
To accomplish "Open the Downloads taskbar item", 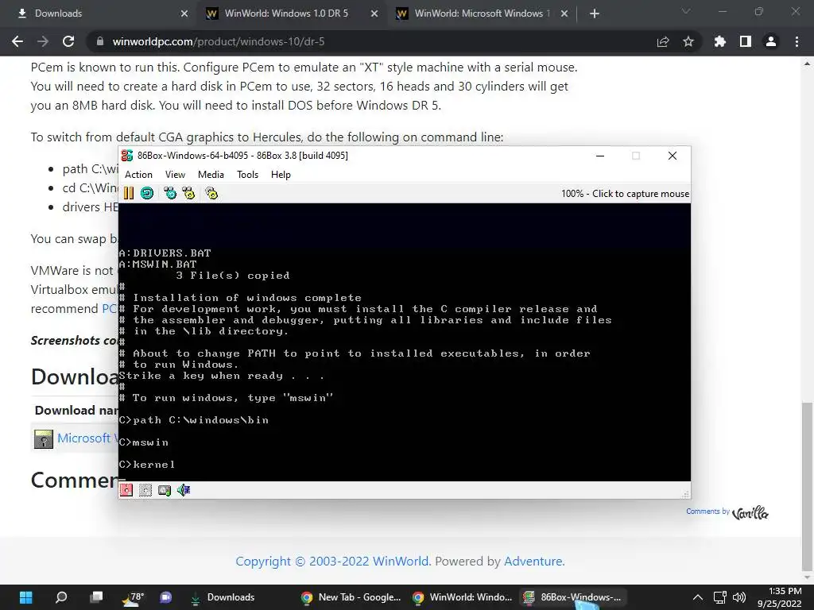I will point(223,597).
